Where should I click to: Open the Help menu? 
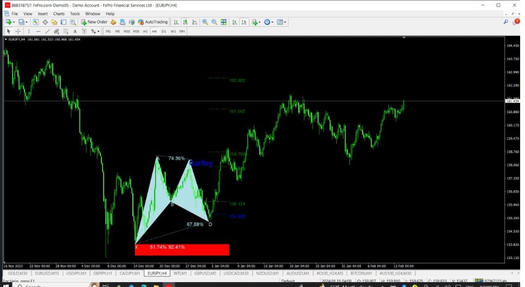click(x=110, y=14)
